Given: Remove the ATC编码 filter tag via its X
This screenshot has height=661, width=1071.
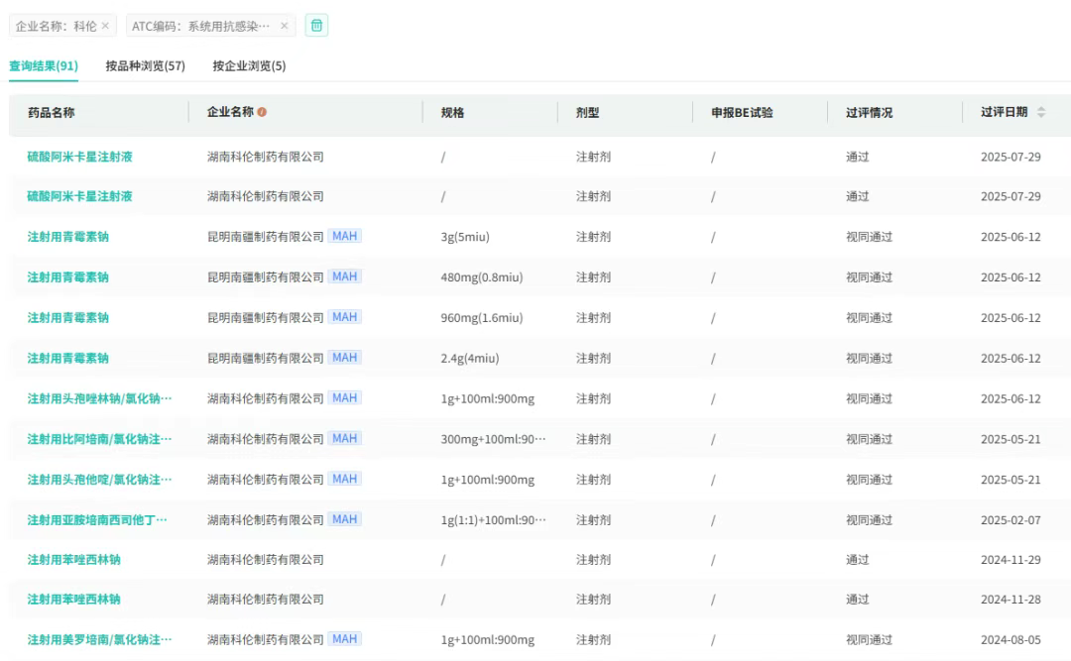Looking at the screenshot, I should coord(285,26).
